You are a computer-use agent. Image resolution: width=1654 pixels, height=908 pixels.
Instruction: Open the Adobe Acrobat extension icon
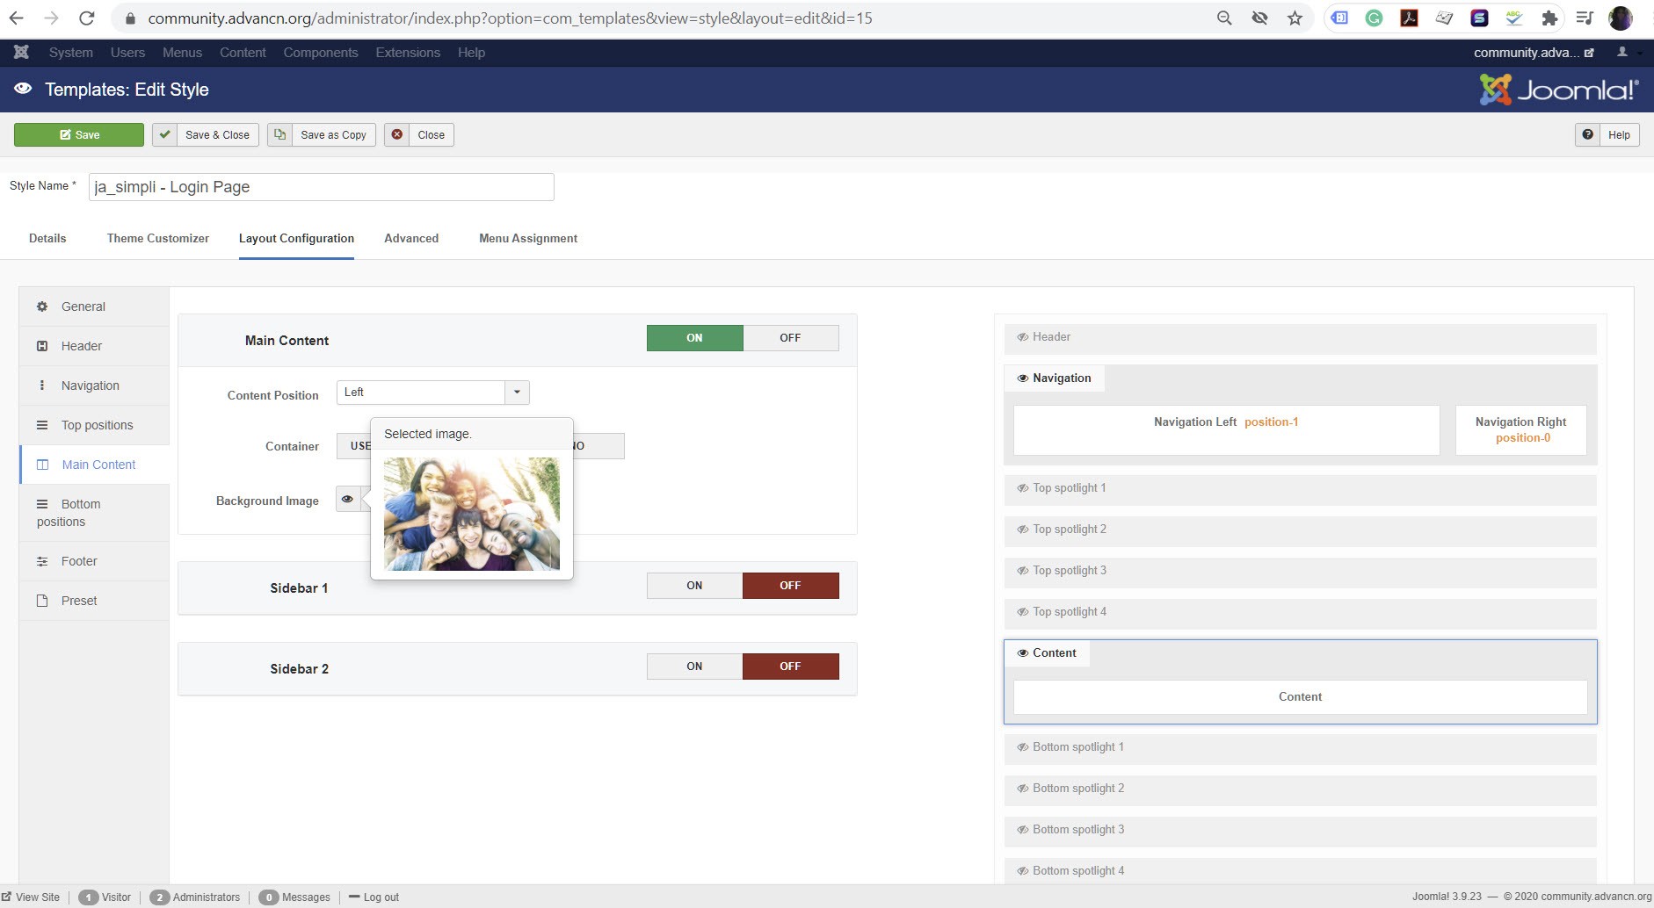1409,18
